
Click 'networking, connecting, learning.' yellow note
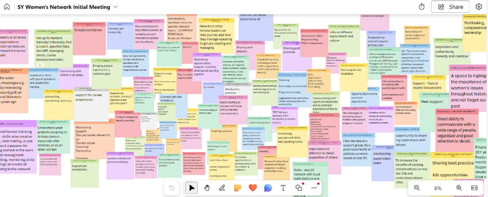tap(58, 105)
